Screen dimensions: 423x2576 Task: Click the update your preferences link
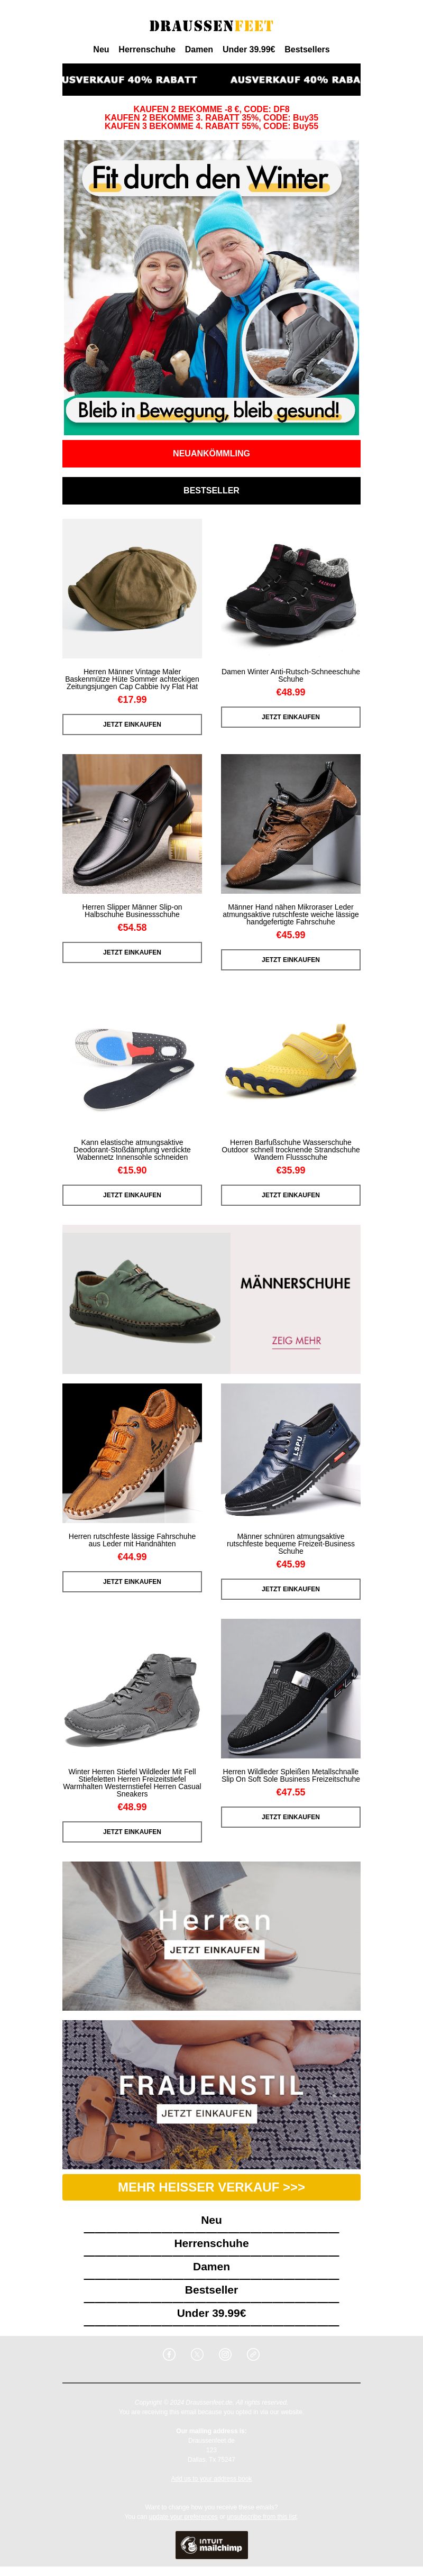(183, 2517)
